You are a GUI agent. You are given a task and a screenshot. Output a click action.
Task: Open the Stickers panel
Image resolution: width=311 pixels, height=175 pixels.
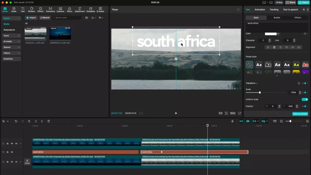pyautogui.click(x=31, y=9)
